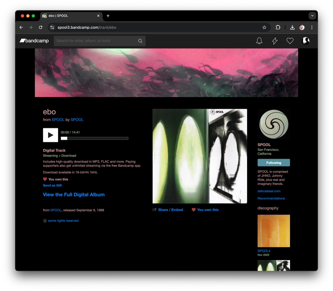View the Full Digital Album
This screenshot has height=291, width=333.
click(x=74, y=195)
